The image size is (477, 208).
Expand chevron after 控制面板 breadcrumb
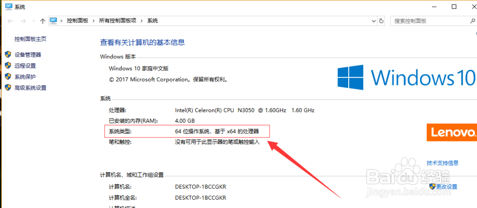click(93, 21)
